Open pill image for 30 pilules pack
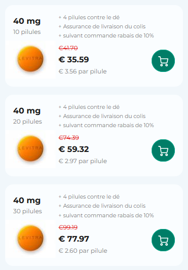The height and width of the screenshot is (270, 188). pos(30,238)
